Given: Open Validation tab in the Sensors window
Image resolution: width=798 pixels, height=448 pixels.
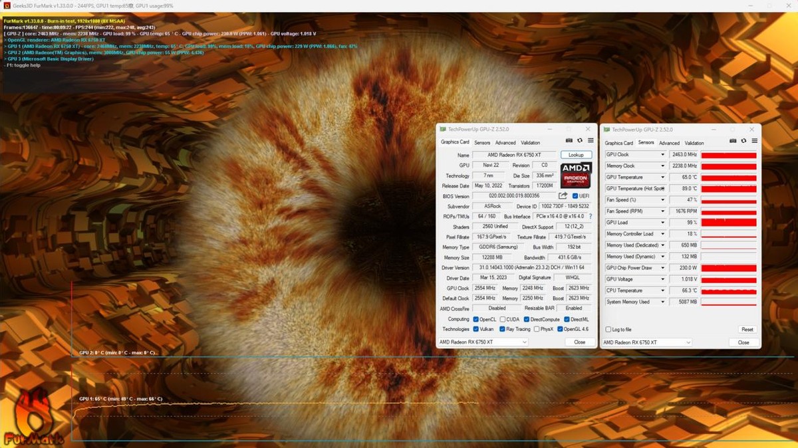Looking at the screenshot, I should tap(694, 143).
